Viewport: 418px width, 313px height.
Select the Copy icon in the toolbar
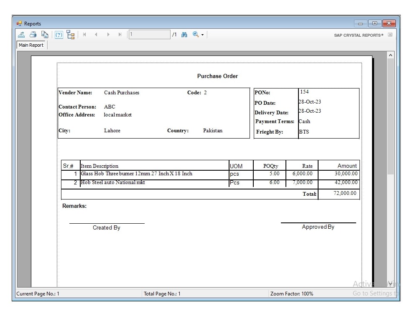click(x=45, y=35)
